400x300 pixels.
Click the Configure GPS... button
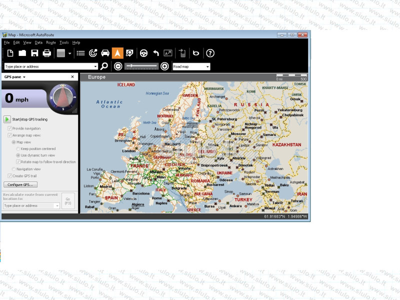(x=20, y=184)
